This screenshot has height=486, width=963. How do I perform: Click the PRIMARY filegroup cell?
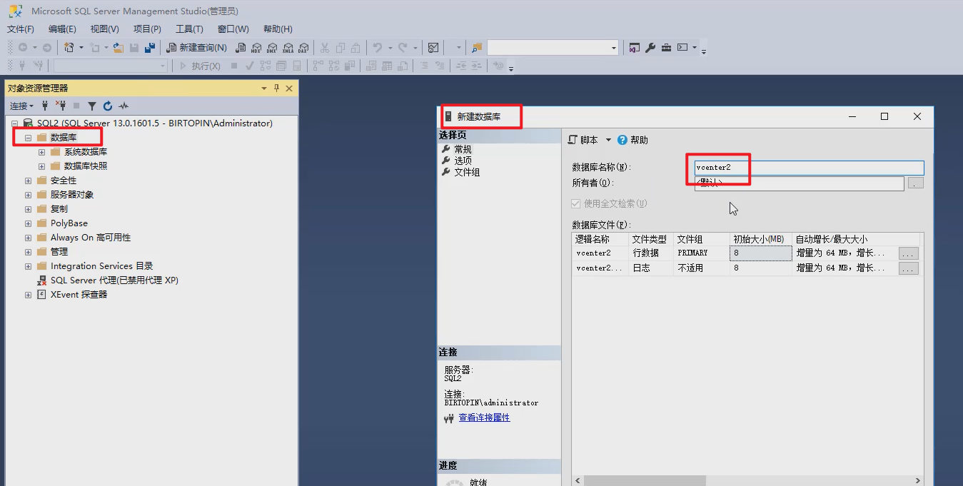coord(701,253)
